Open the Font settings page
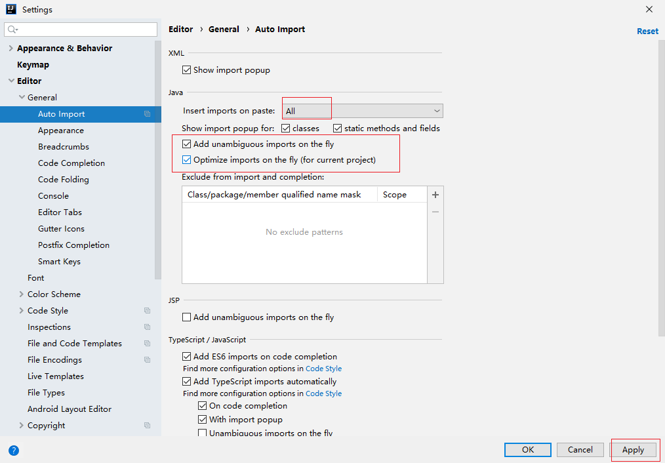 tap(35, 277)
